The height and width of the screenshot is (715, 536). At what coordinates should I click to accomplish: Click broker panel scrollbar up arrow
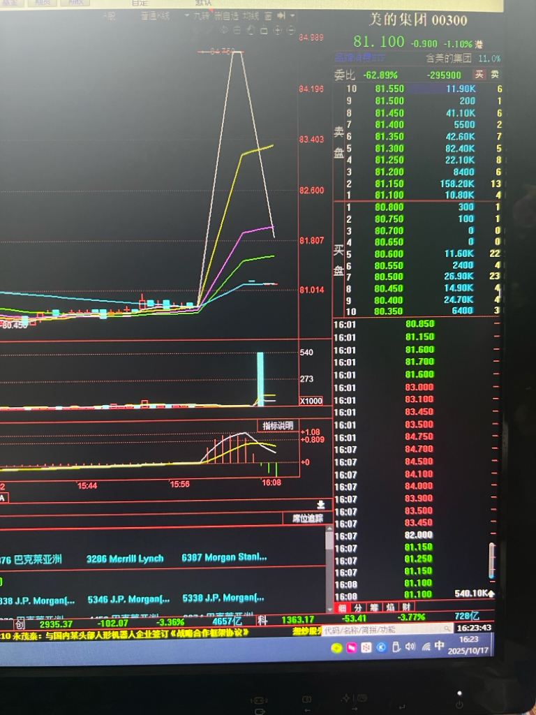(x=329, y=529)
